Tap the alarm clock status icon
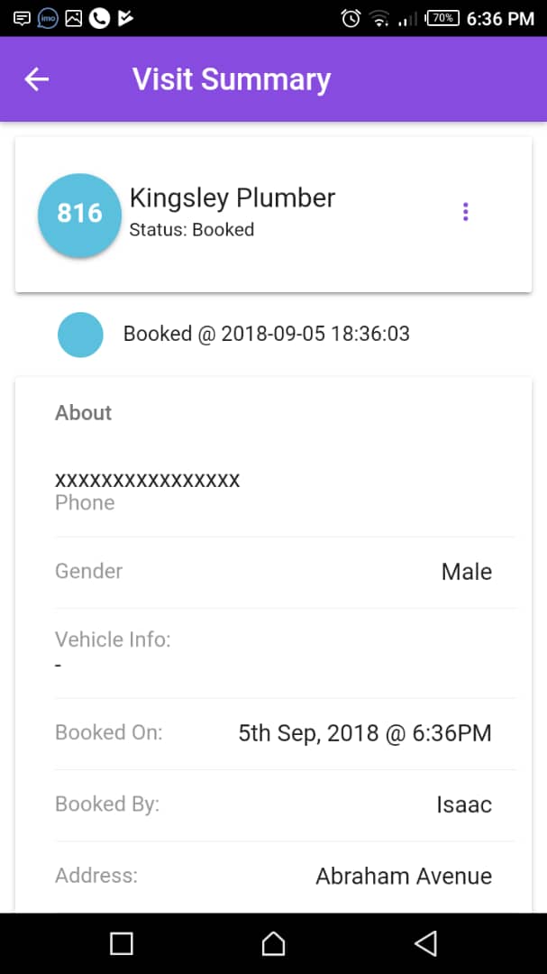Viewport: 547px width, 974px height. tap(351, 18)
